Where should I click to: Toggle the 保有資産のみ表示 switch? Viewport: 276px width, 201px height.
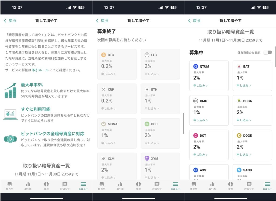pos(268,52)
